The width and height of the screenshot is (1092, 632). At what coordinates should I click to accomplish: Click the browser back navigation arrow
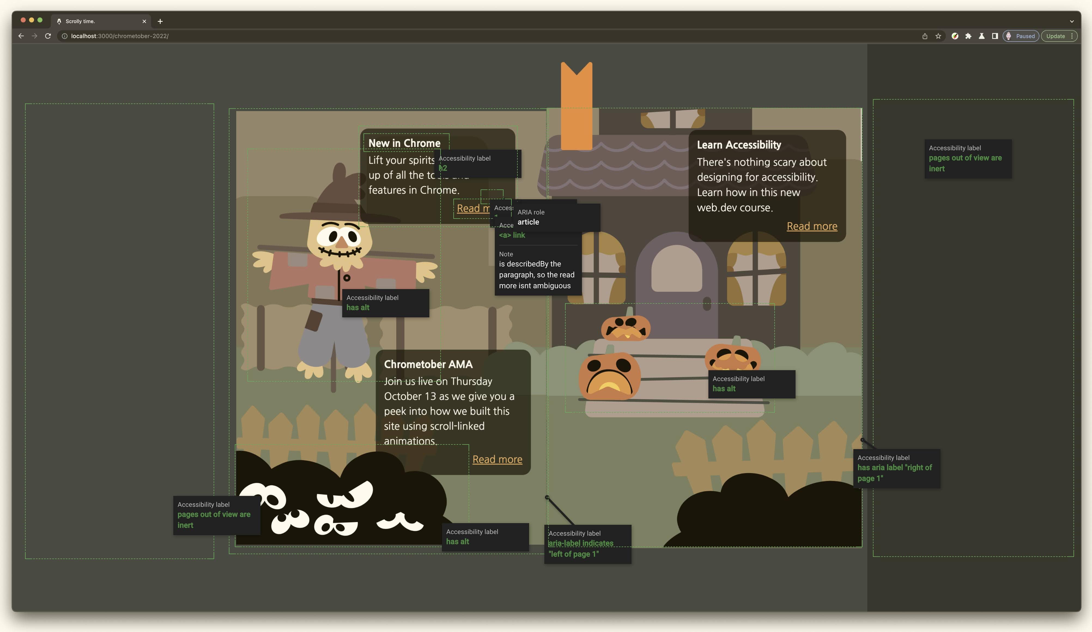[20, 35]
